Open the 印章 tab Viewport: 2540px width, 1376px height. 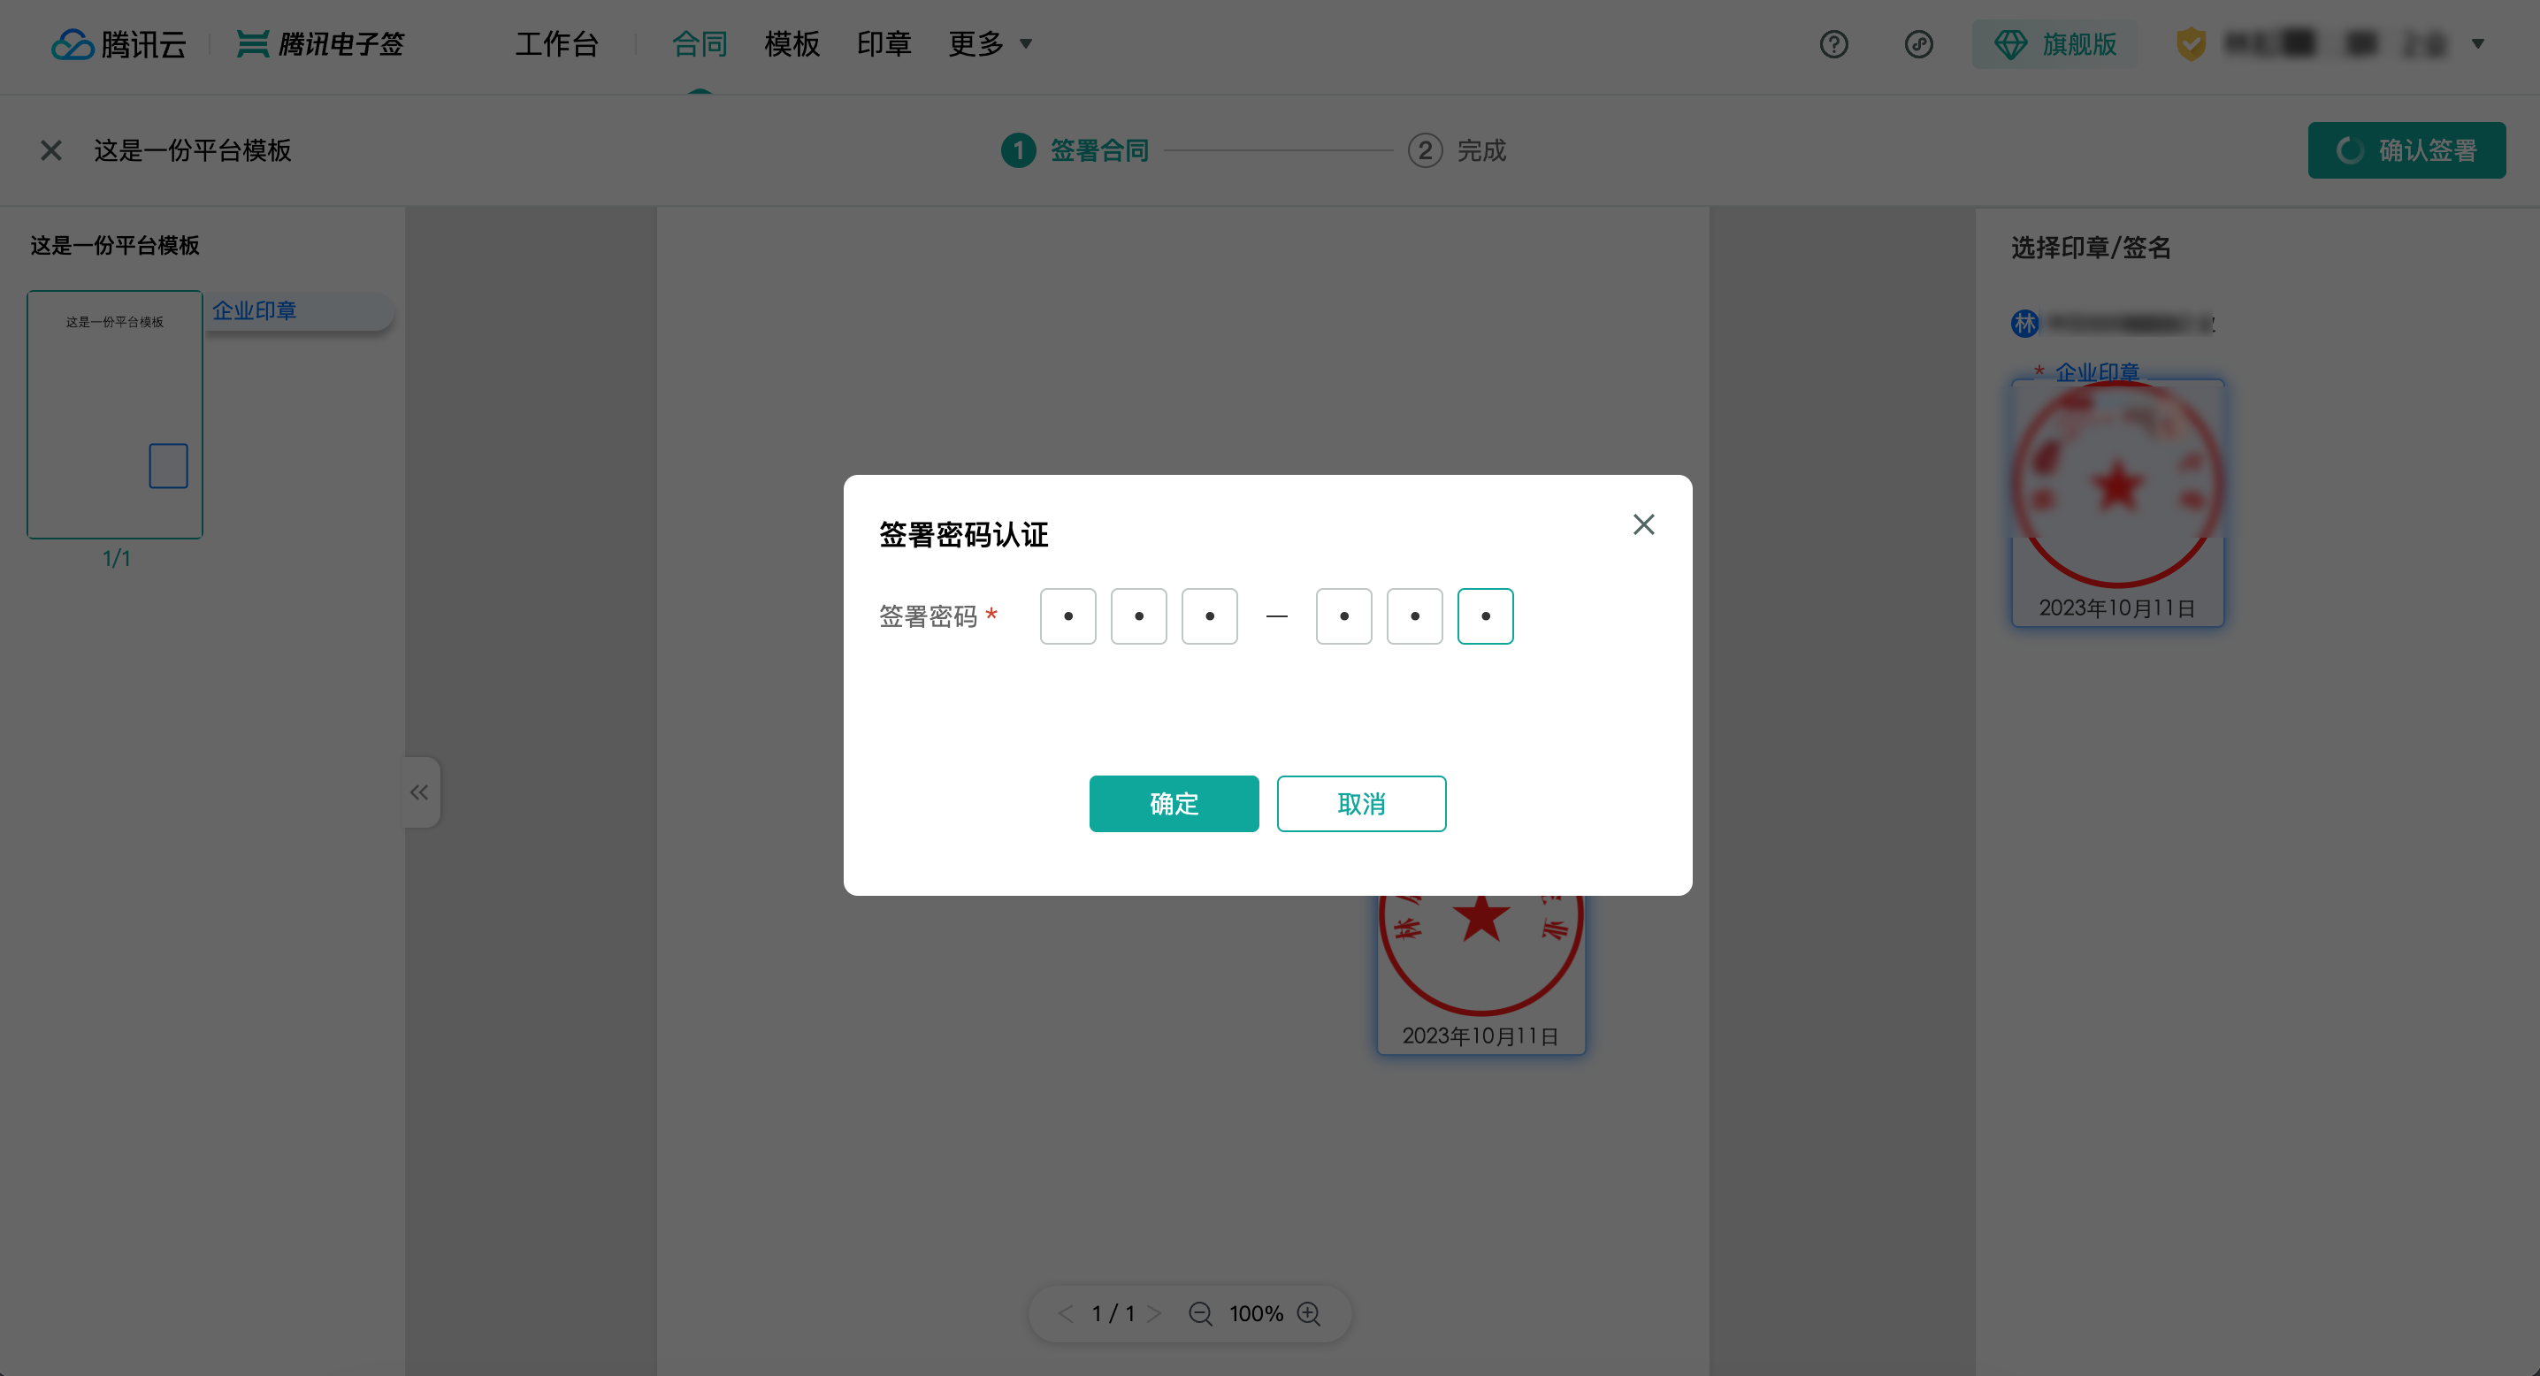[884, 44]
